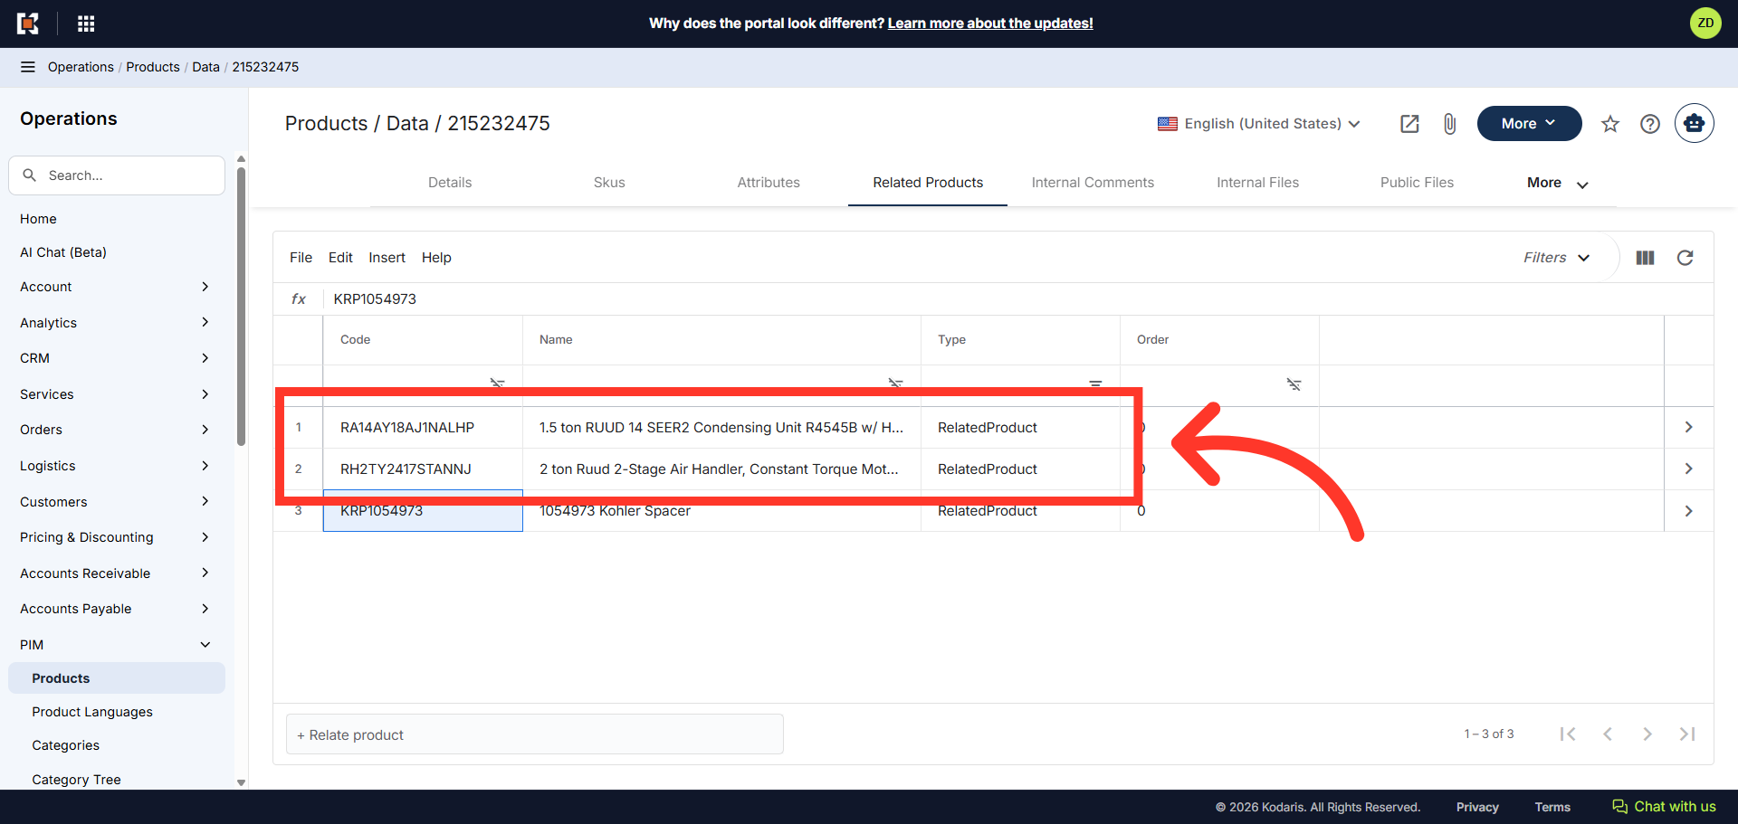Viewport: 1738px width, 824px height.
Task: Open the Privacy footer link
Action: click(x=1477, y=807)
